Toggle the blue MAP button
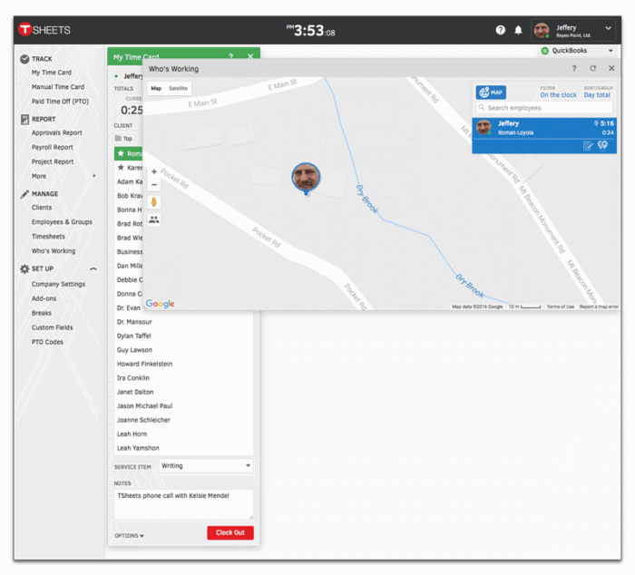This screenshot has height=575, width=635. click(x=491, y=93)
